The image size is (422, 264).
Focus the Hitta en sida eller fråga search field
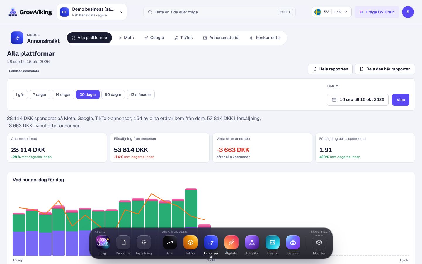tap(219, 12)
